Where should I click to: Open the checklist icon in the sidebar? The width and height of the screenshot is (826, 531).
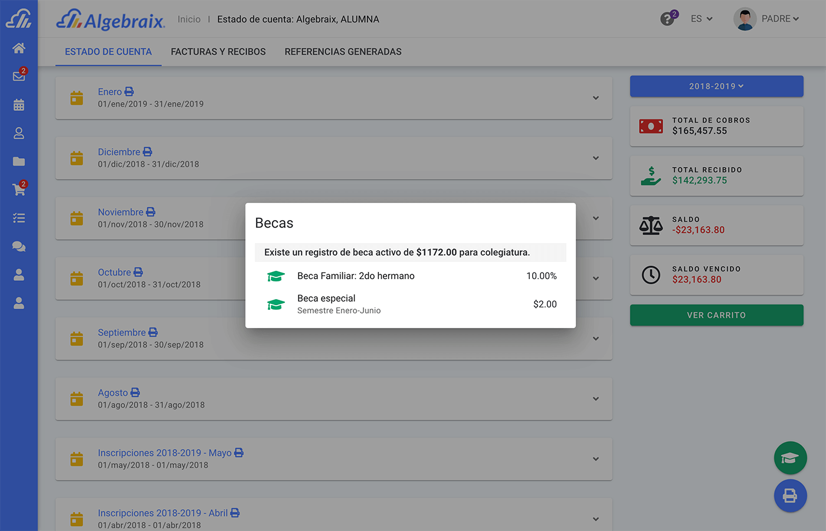click(19, 218)
